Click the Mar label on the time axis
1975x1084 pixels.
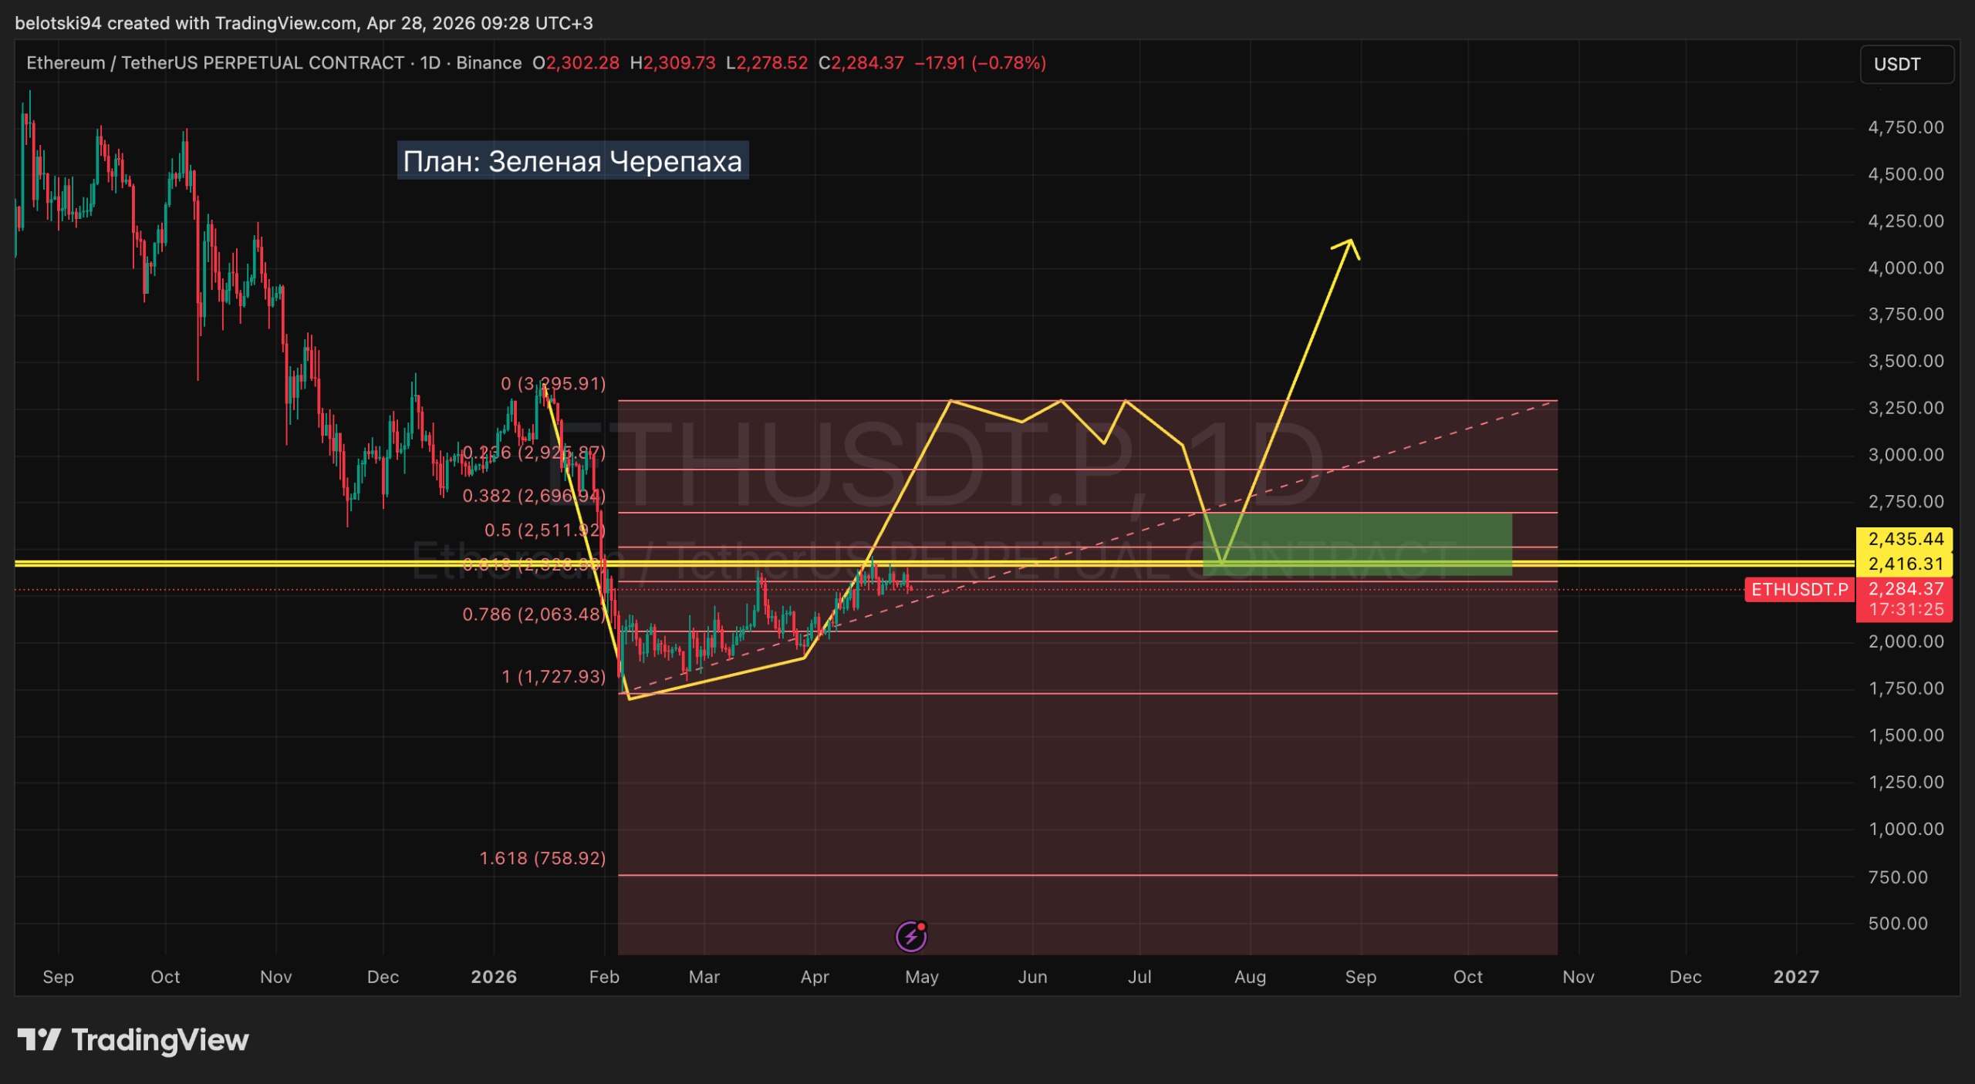pyautogui.click(x=704, y=977)
